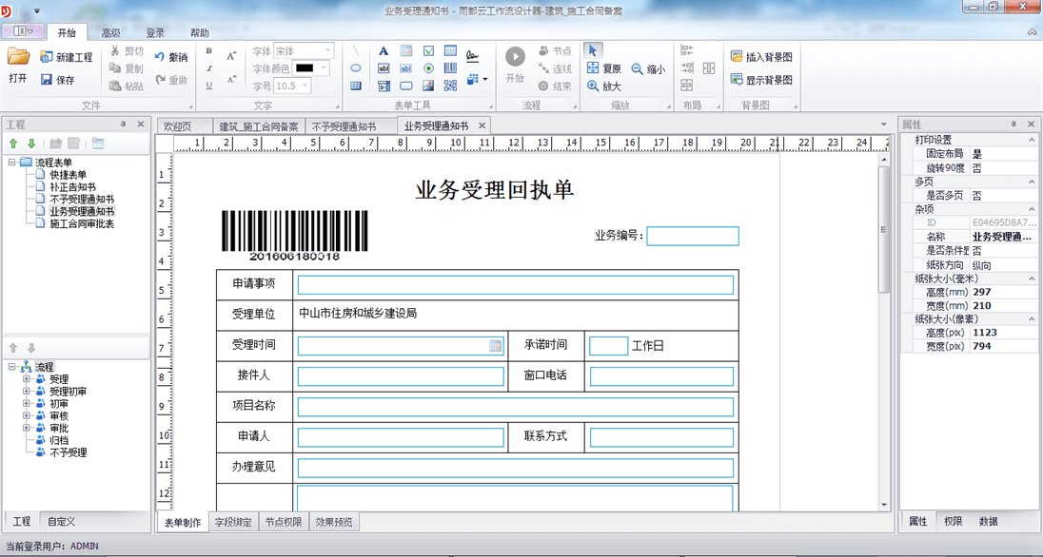Expand the 审批 workflow node
The width and height of the screenshot is (1043, 557).
(27, 428)
